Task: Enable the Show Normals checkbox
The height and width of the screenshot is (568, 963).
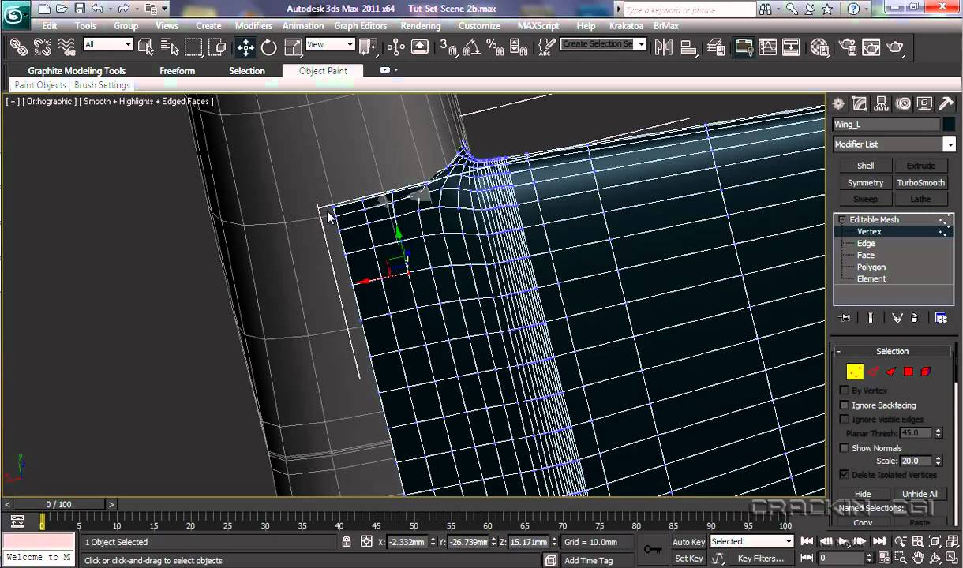Action: click(845, 447)
